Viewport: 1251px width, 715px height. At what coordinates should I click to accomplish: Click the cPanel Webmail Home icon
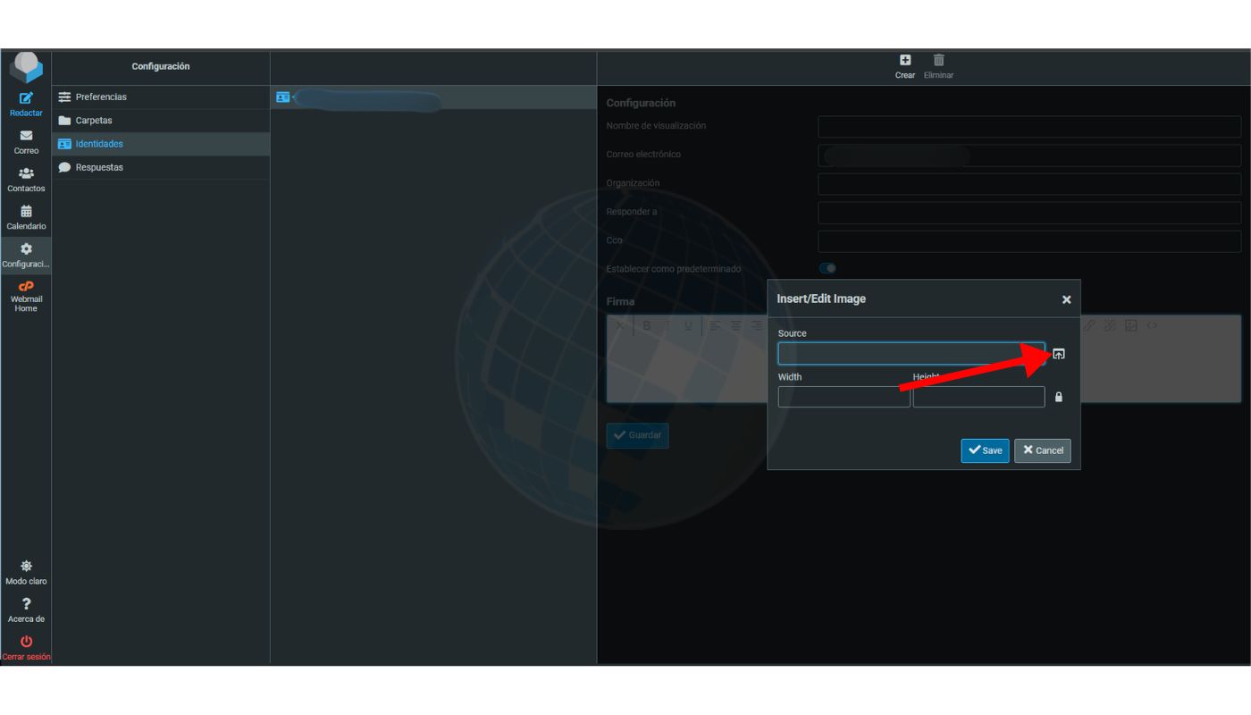coord(26,288)
